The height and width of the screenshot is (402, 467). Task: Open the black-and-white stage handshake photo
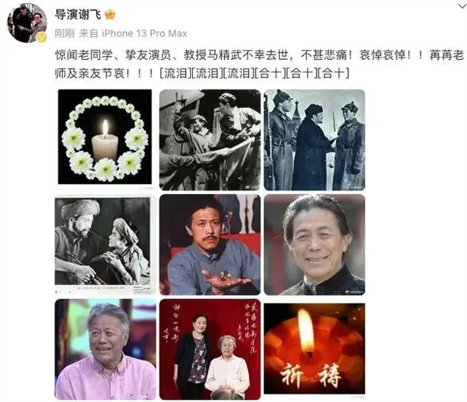click(x=210, y=140)
